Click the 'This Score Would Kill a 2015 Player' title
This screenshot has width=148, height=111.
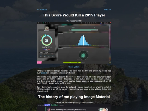(74, 15)
